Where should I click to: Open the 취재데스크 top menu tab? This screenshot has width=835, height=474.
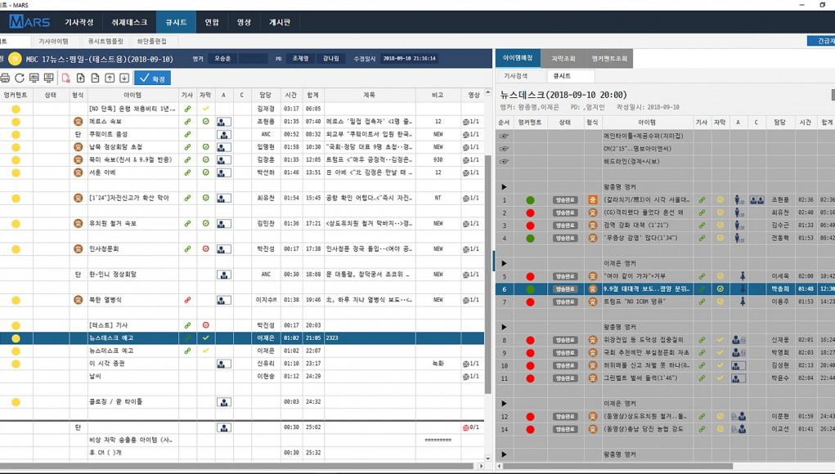coord(129,22)
